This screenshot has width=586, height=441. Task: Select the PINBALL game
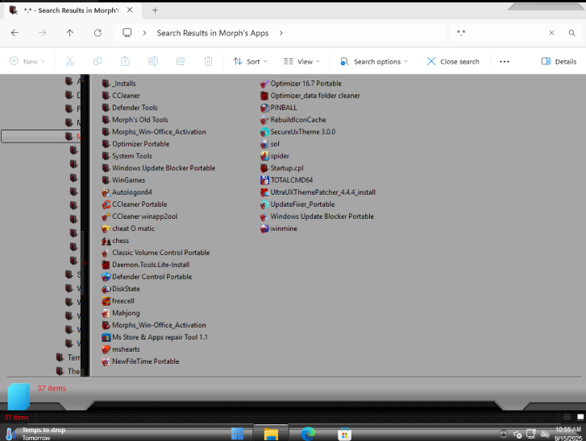tap(279, 108)
